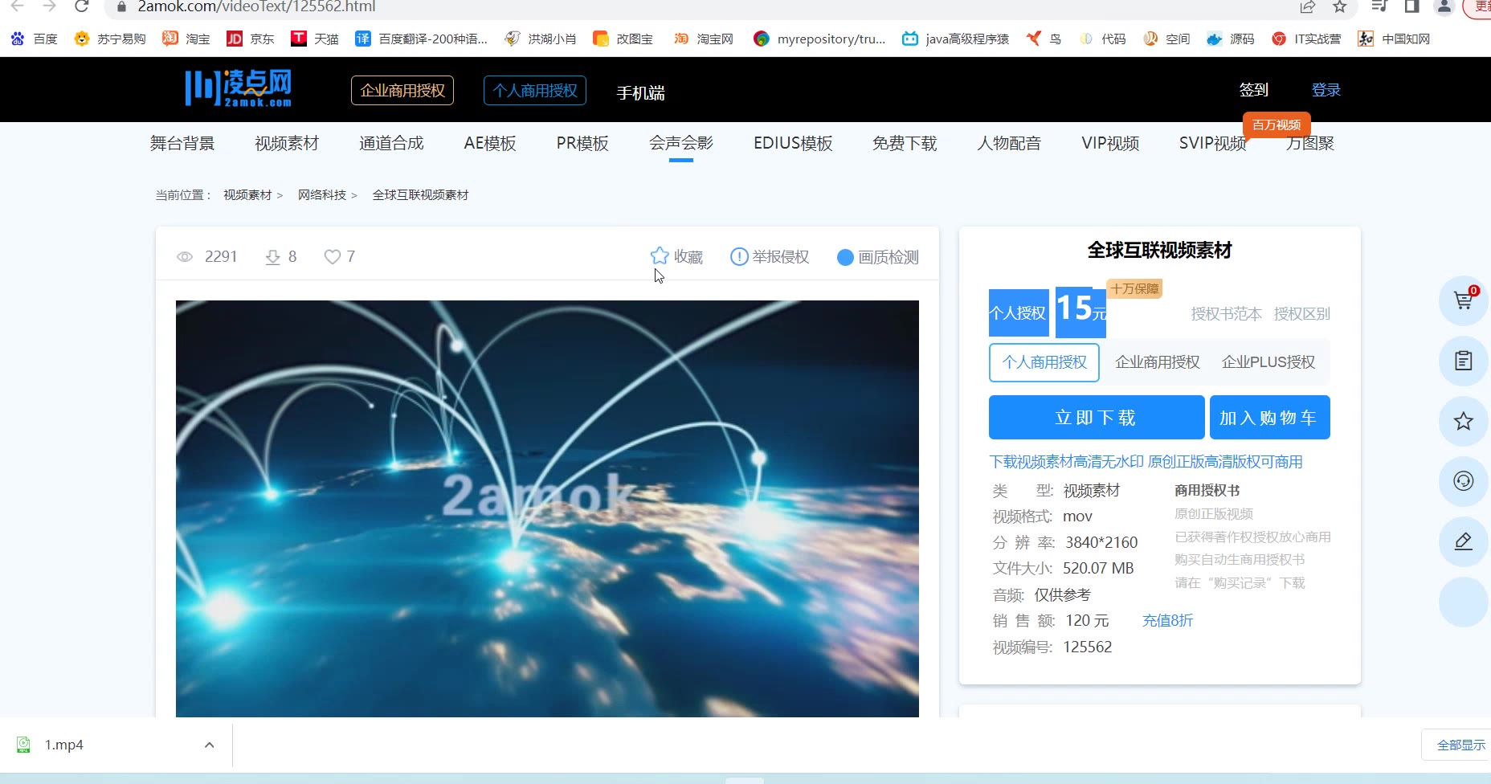
Task: Open the browser profile icon
Action: coord(1444,6)
